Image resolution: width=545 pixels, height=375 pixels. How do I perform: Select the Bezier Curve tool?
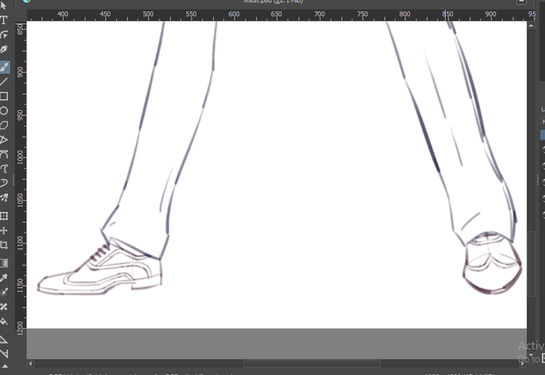pyautogui.click(x=4, y=155)
